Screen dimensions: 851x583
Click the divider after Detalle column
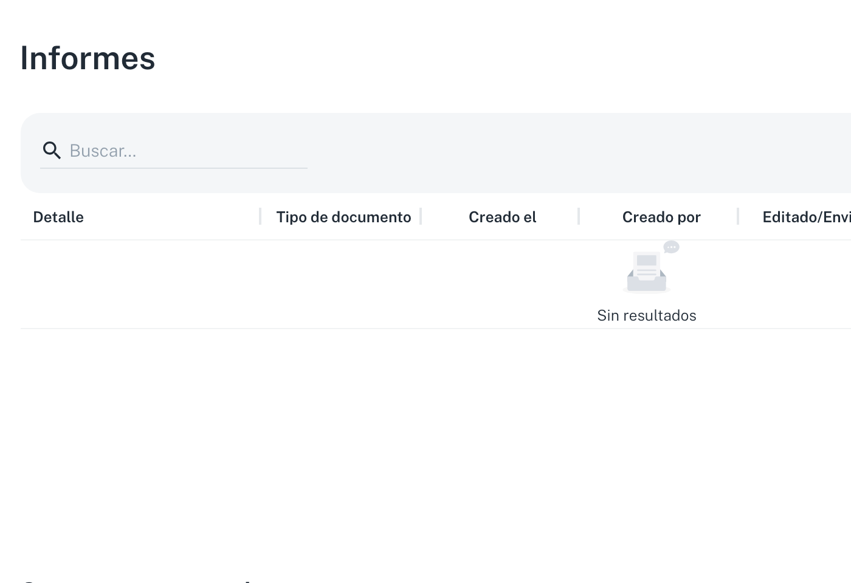[x=260, y=216]
